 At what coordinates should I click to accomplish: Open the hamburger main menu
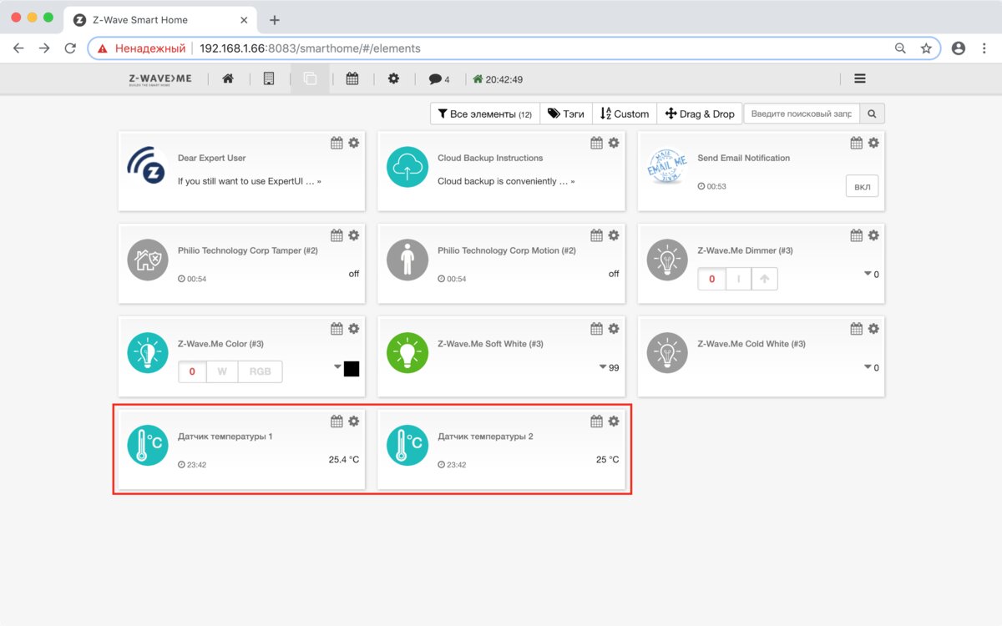pyautogui.click(x=860, y=79)
